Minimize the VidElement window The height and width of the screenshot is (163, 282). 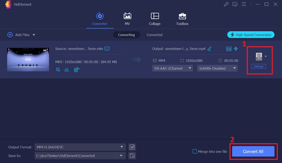(x=258, y=4)
